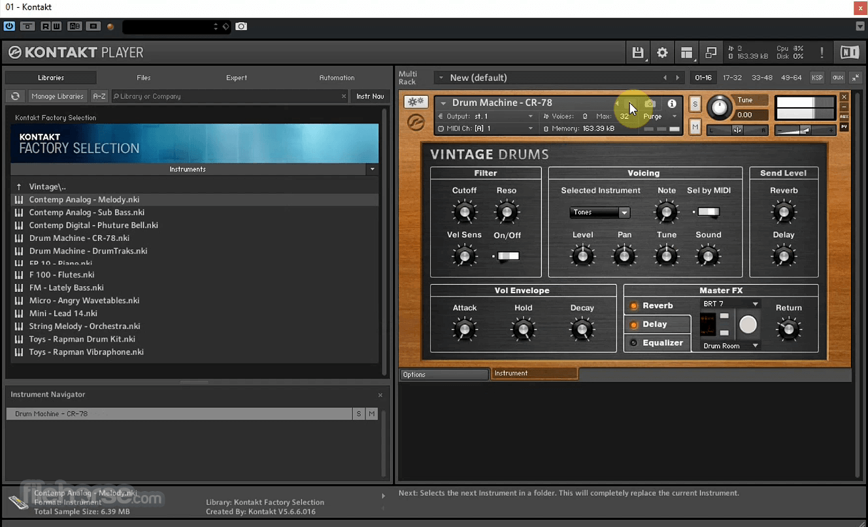Minimize the instrument header view
This screenshot has width=868, height=527.
pyautogui.click(x=844, y=106)
